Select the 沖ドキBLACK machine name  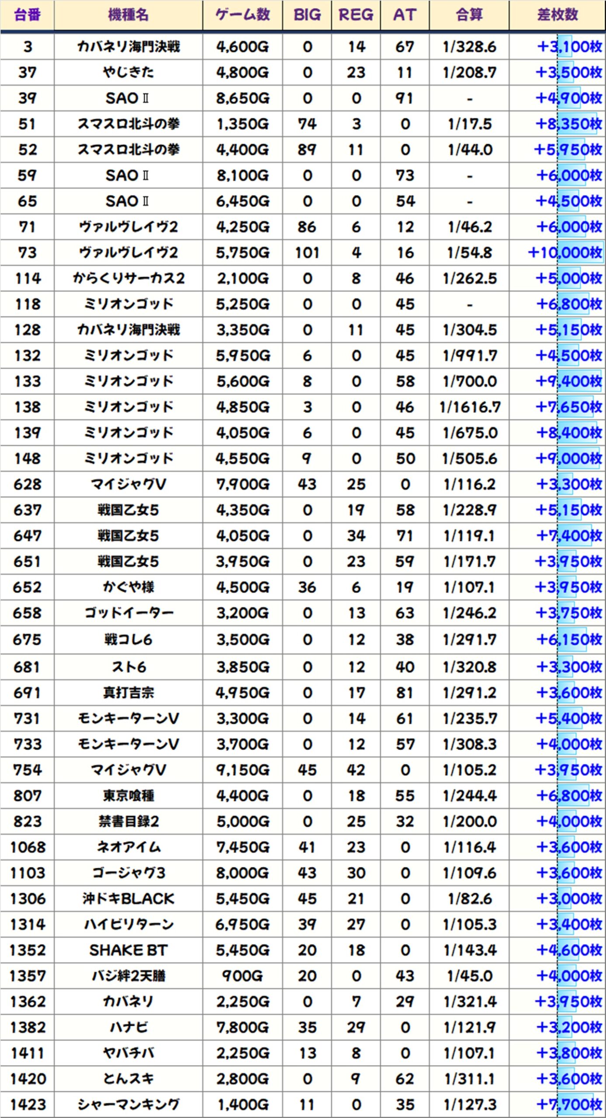pos(128,899)
